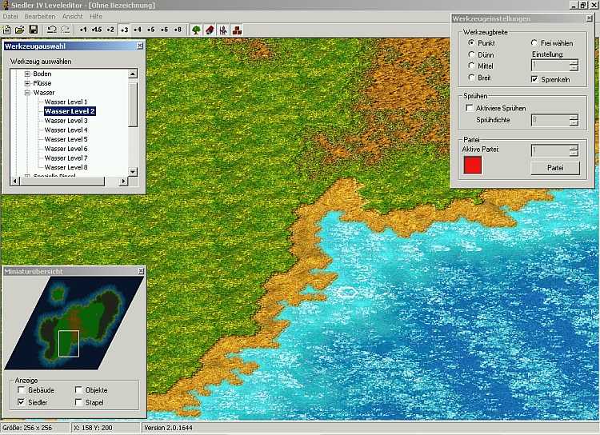Open the Hilfe menu

coord(96,17)
